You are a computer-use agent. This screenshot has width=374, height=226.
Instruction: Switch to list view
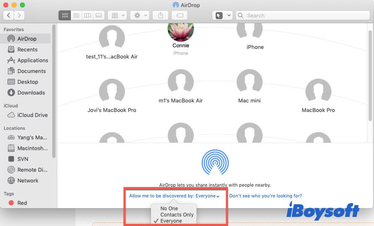76,15
